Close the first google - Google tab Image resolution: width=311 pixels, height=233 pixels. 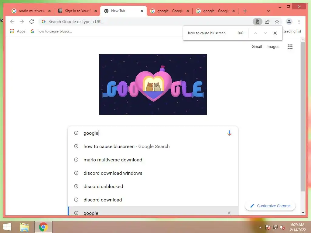[188, 11]
